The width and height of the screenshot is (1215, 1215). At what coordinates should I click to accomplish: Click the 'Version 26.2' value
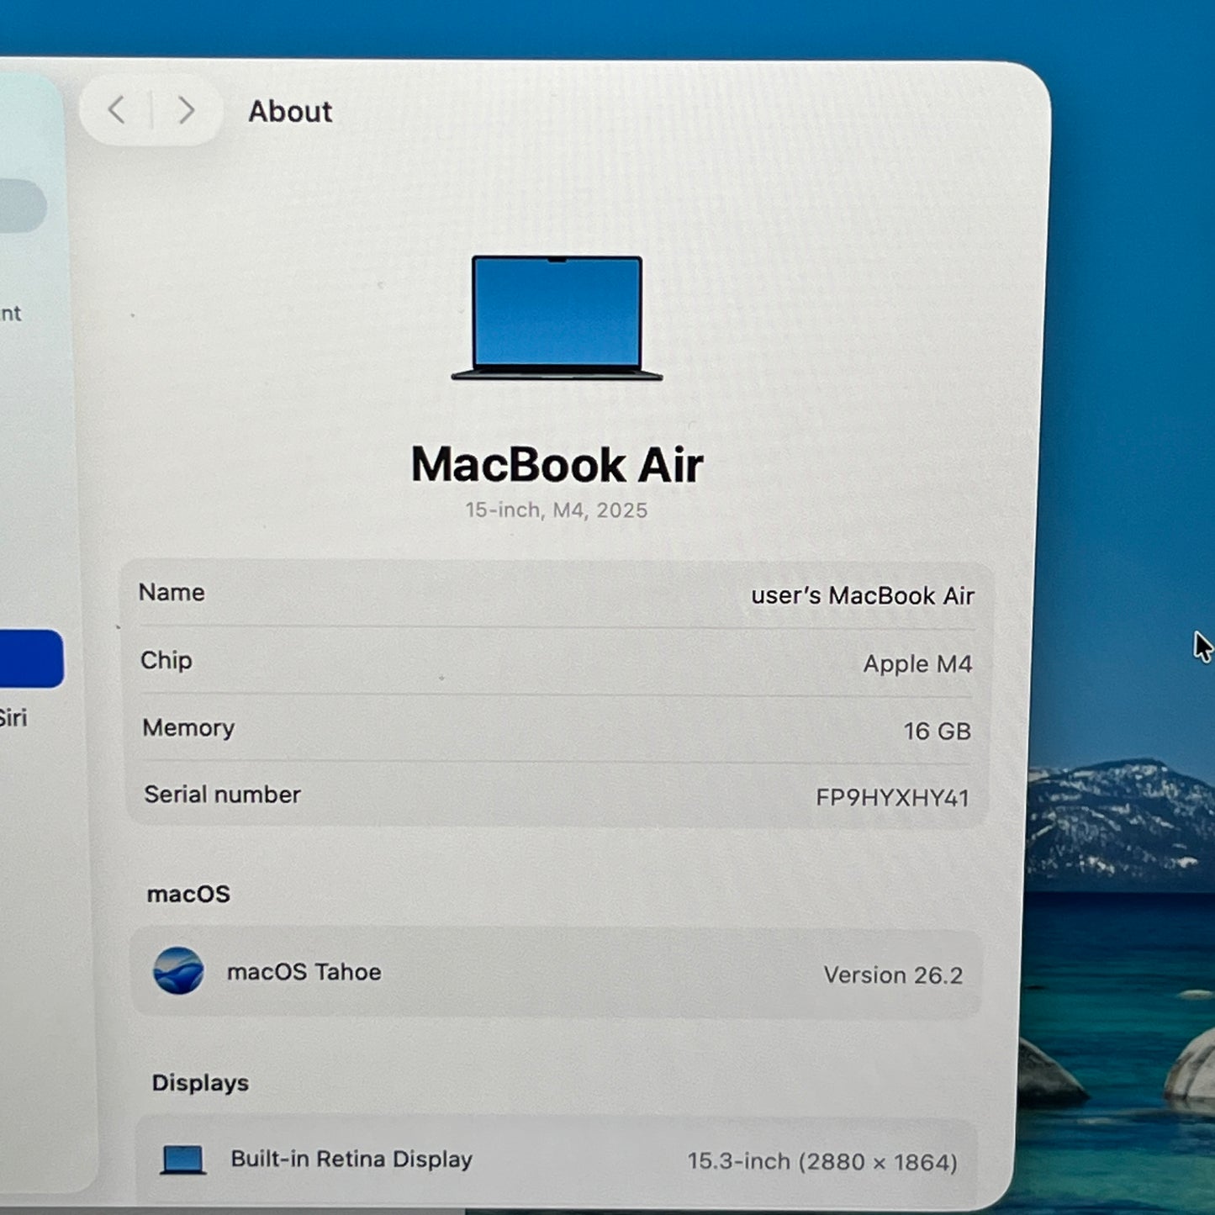[893, 975]
